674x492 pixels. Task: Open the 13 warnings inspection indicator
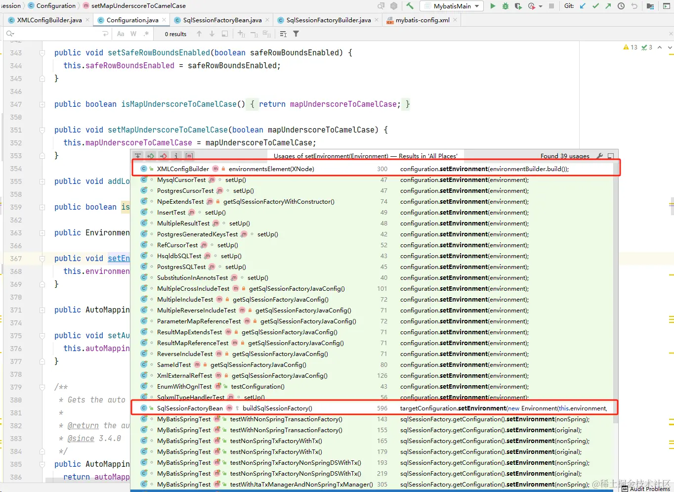[631, 47]
